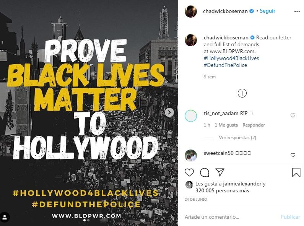304x226 pixels.
Task: Like the tis_not_aadam comment
Action: tap(293, 115)
